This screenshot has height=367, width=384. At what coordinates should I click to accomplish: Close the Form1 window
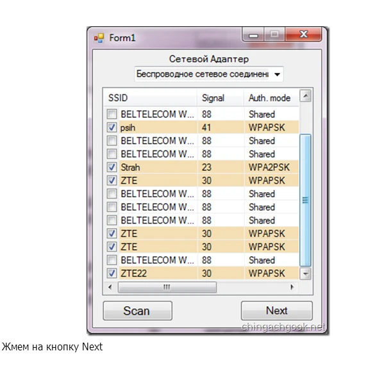click(x=303, y=35)
